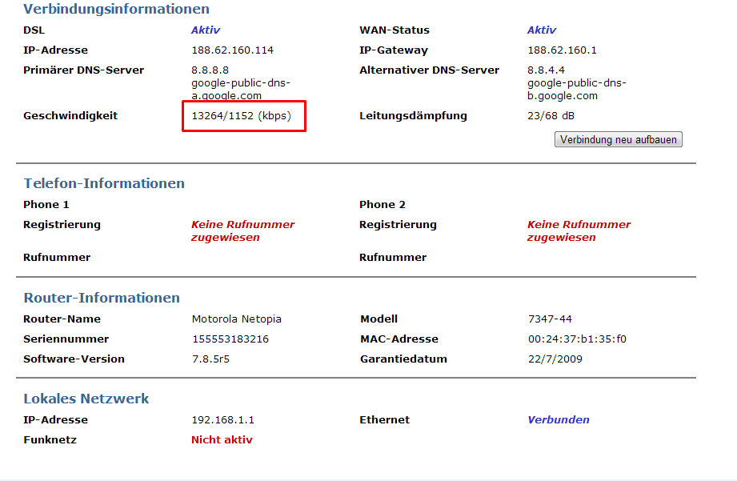Click Phone 1 "Keine Rufnummer zugewiesen" status
Screen dimensions: 737x481
pyautogui.click(x=242, y=231)
